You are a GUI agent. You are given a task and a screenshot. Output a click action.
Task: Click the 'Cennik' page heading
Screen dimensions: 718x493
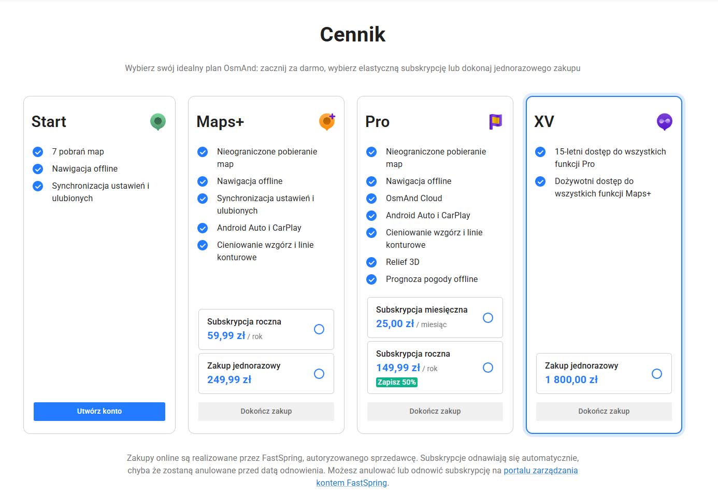(353, 35)
